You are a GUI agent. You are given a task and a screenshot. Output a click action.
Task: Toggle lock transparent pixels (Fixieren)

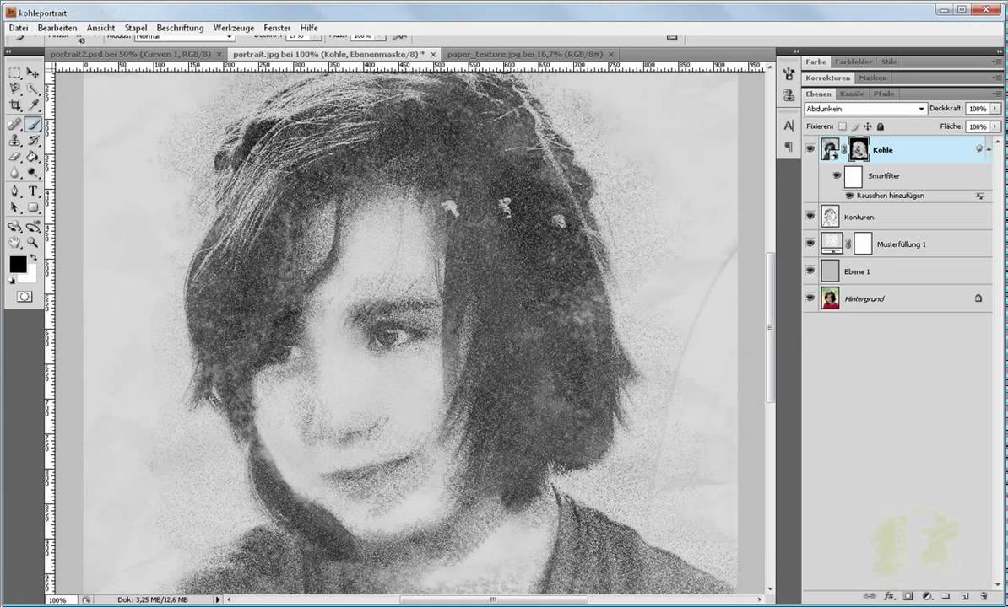pos(843,126)
